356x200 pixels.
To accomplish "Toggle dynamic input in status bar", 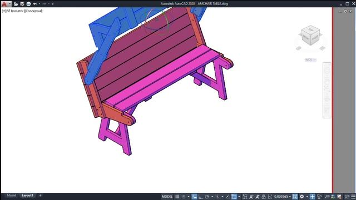I will 194,197.
